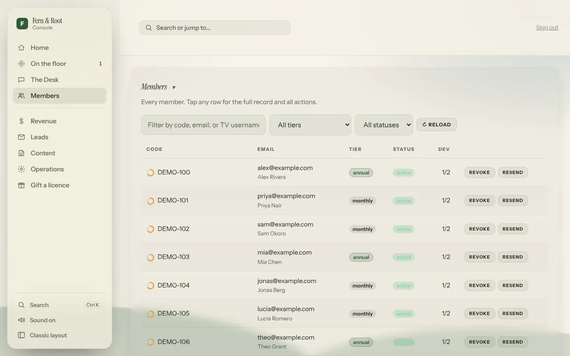Click the code DEMO-106
The width and height of the screenshot is (570, 356).
[174, 342]
